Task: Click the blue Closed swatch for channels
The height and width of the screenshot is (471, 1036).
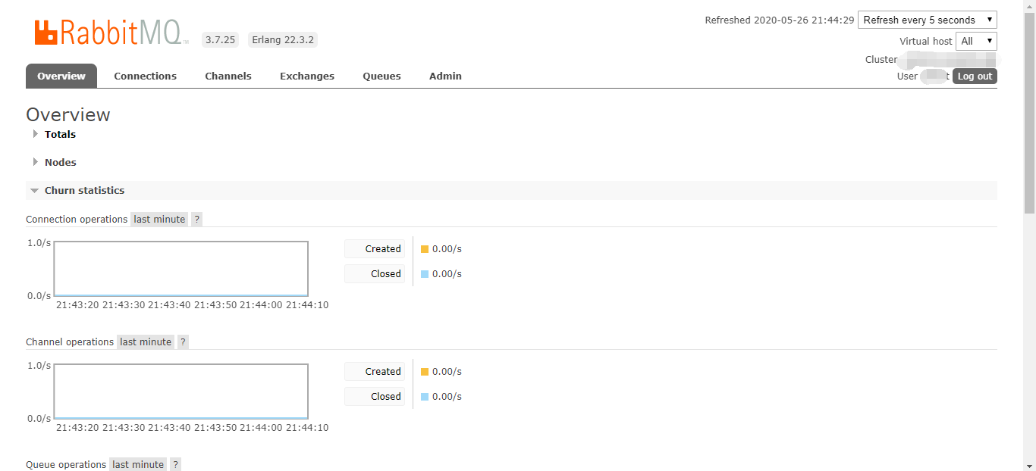Action: coord(425,397)
